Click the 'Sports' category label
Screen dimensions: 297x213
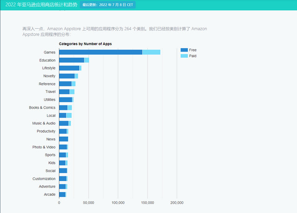click(50, 155)
